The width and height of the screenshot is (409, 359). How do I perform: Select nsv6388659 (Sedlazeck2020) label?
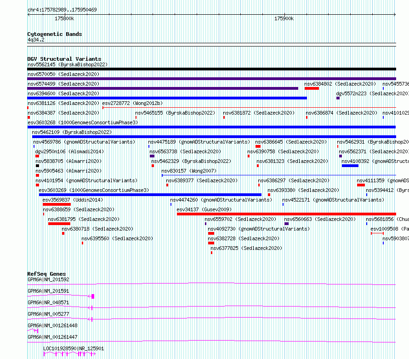coord(79,209)
